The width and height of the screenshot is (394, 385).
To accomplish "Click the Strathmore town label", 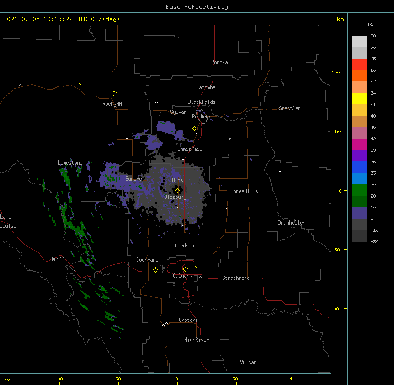I will (x=236, y=278).
